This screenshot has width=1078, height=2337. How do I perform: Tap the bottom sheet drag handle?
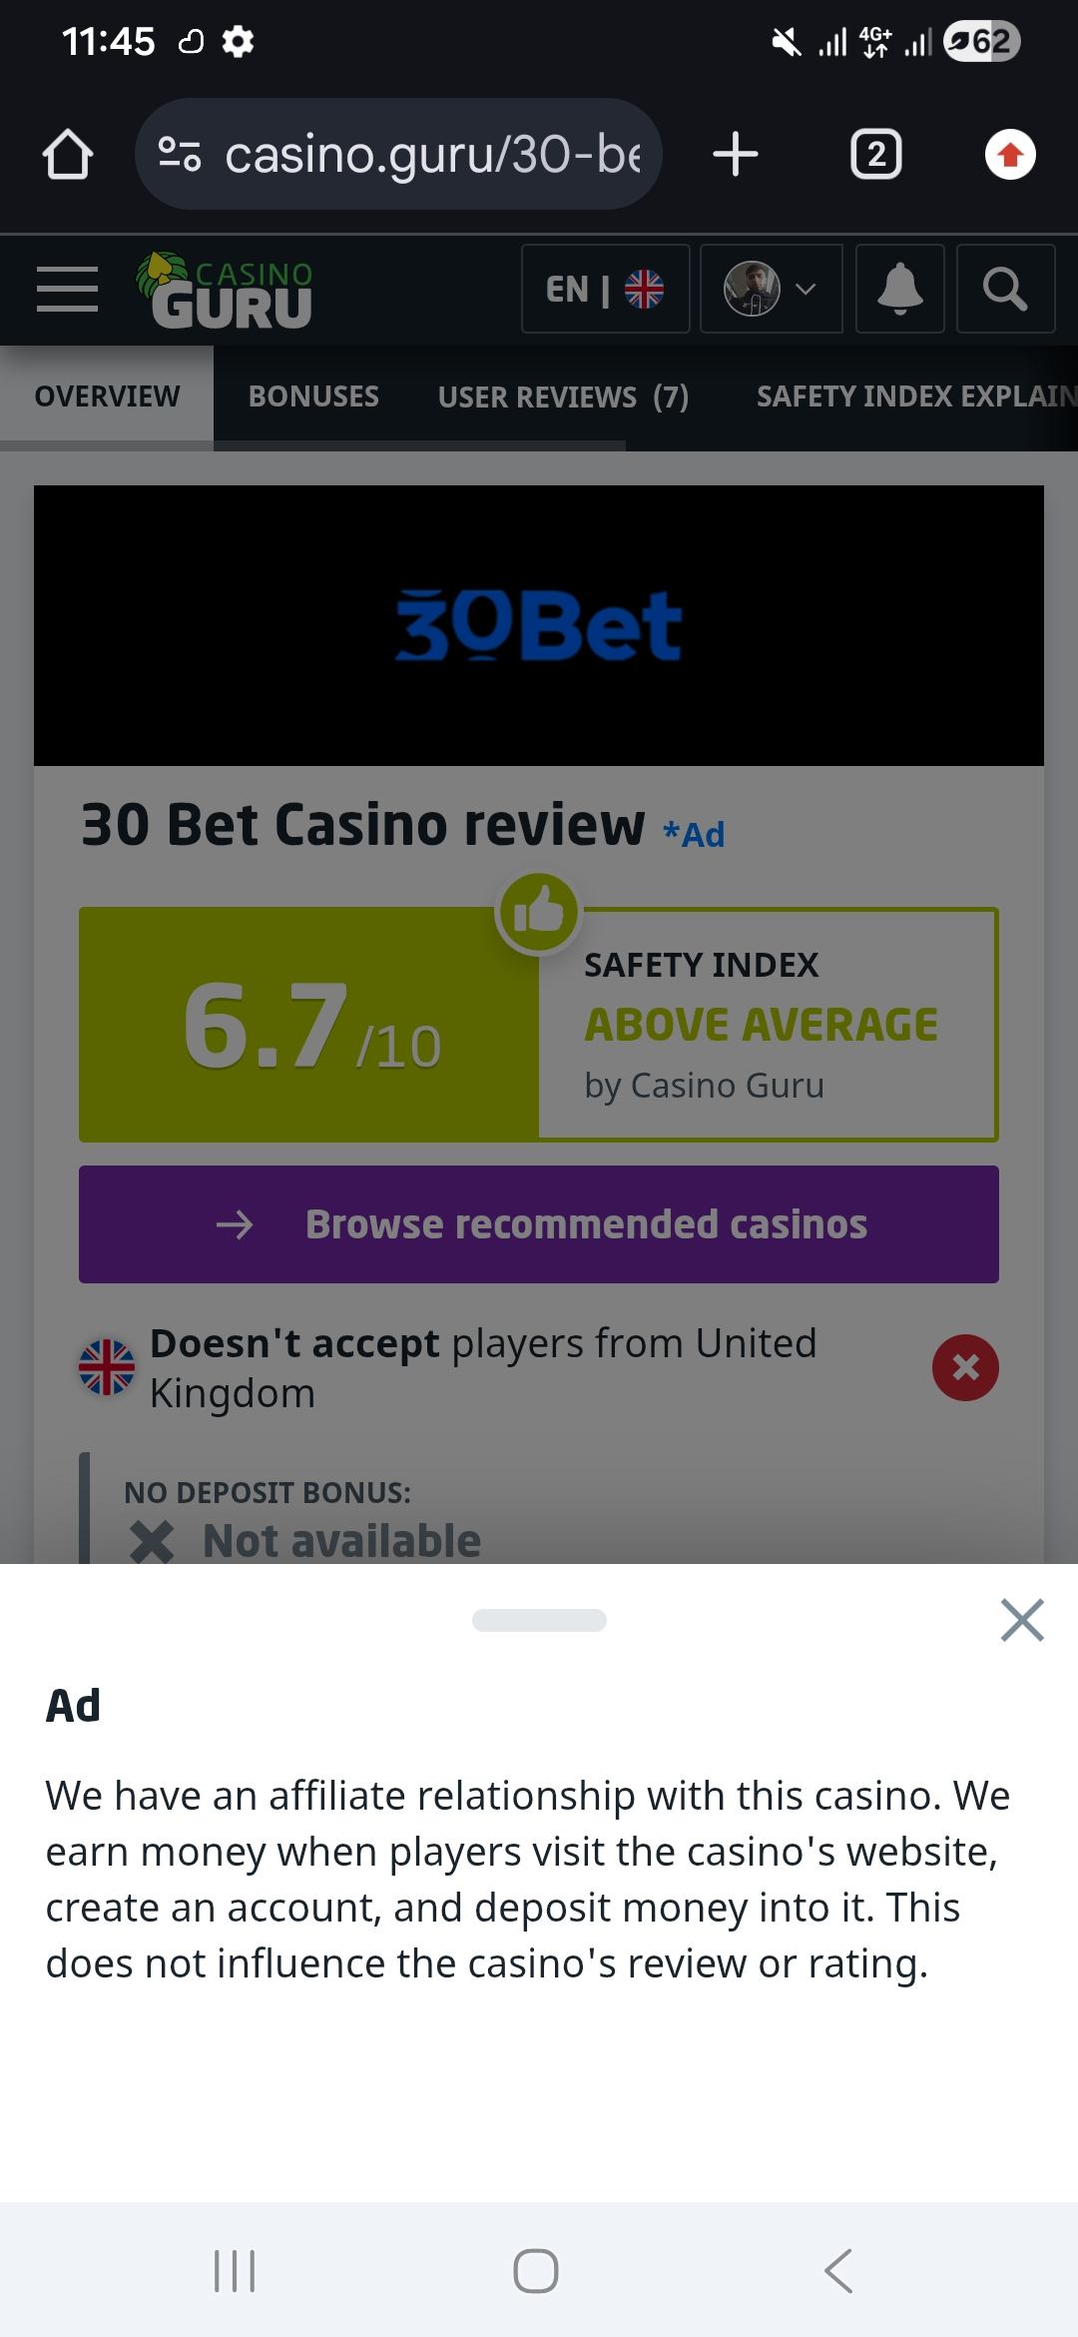(x=539, y=1620)
